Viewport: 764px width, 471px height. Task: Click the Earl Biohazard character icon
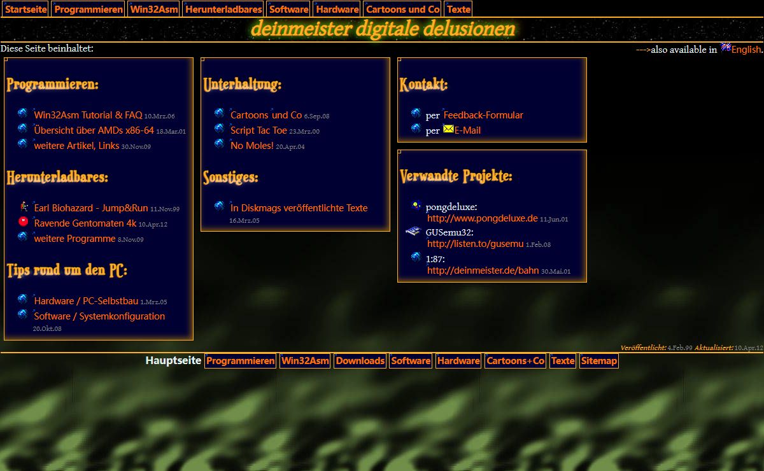[x=24, y=206]
